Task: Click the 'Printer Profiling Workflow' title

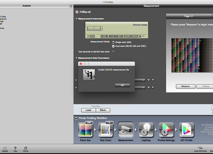Action: [x=93, y=118]
